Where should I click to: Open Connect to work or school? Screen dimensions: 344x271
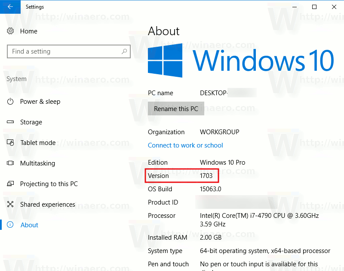[185, 145]
